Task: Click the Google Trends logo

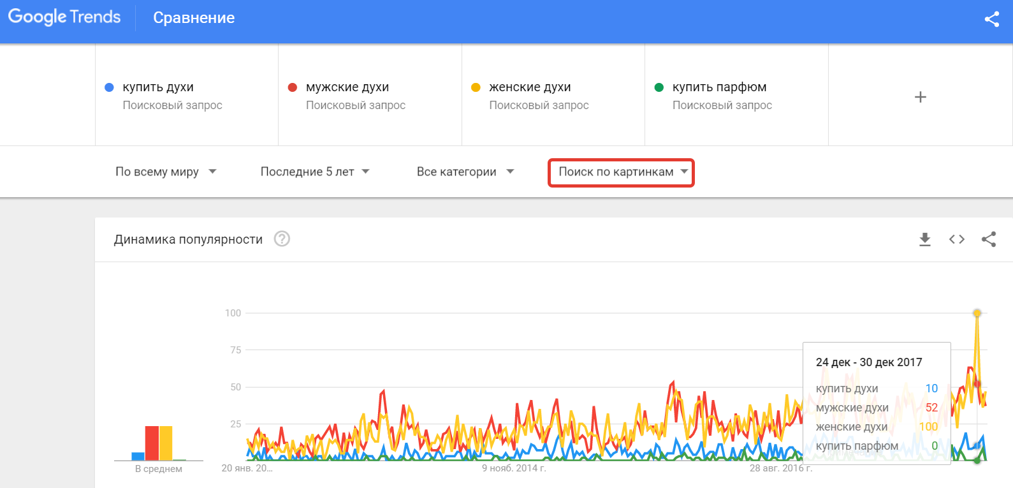Action: tap(64, 17)
